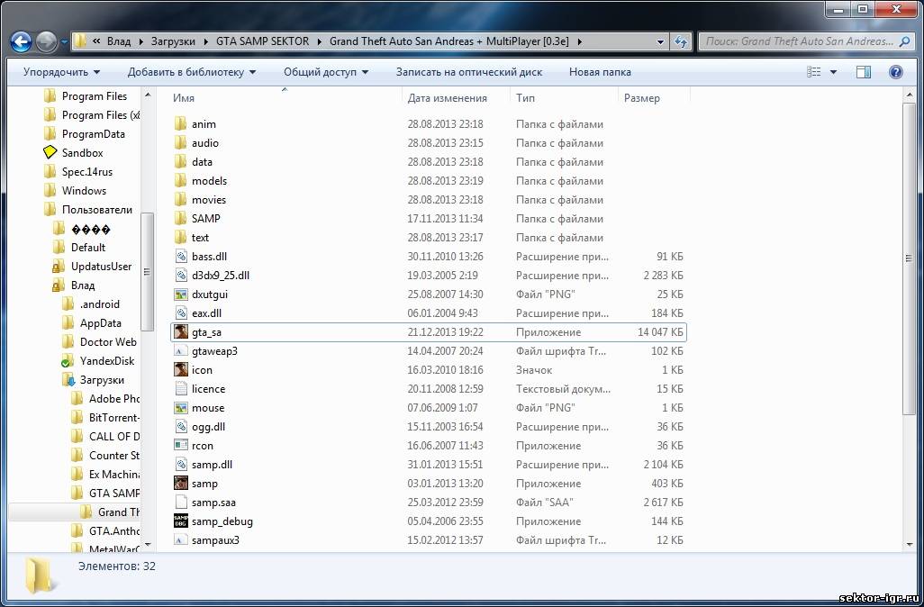Open Help via question mark icon
The width and height of the screenshot is (924, 607).
pyautogui.click(x=896, y=72)
